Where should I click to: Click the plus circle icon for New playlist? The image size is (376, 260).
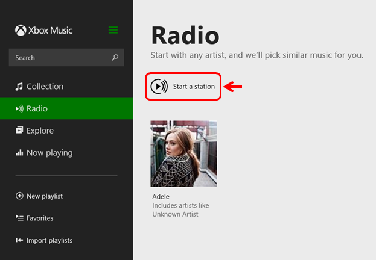click(x=19, y=196)
